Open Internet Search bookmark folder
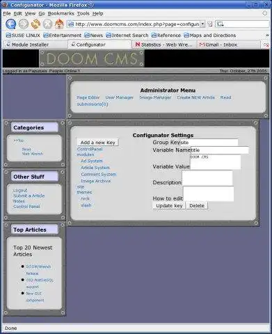 (x=127, y=35)
